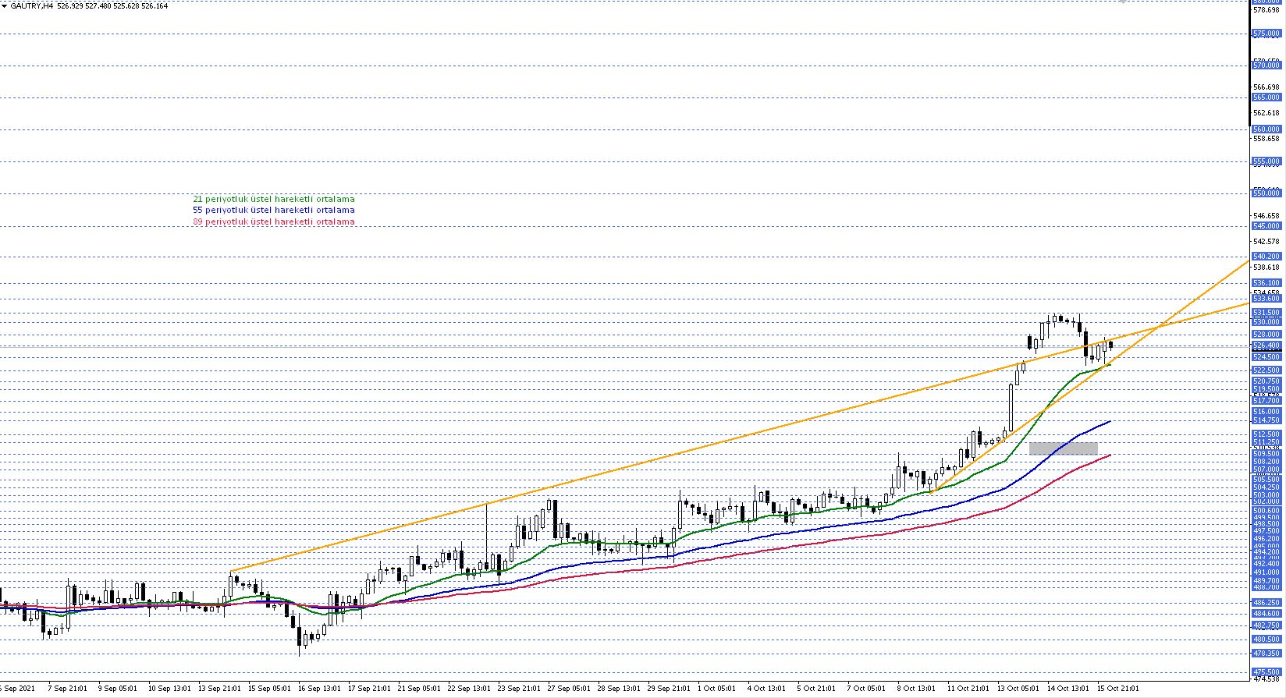
Task: Click the '8 Oct 13:01' time axis label
Action: pos(917,689)
